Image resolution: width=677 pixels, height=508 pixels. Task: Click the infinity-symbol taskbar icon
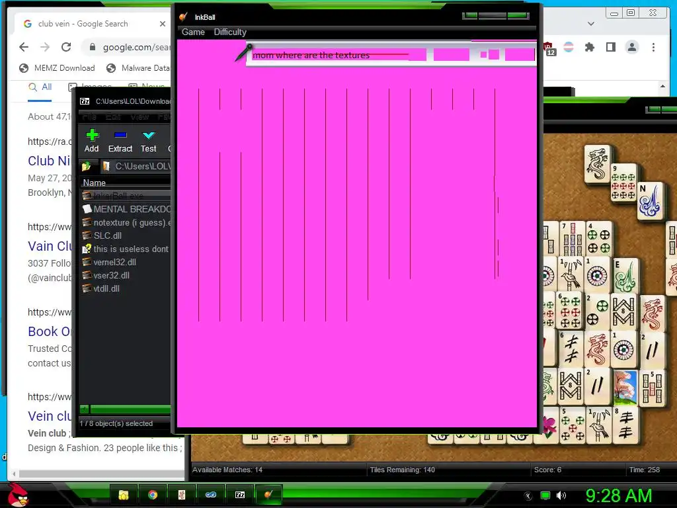pyautogui.click(x=211, y=495)
